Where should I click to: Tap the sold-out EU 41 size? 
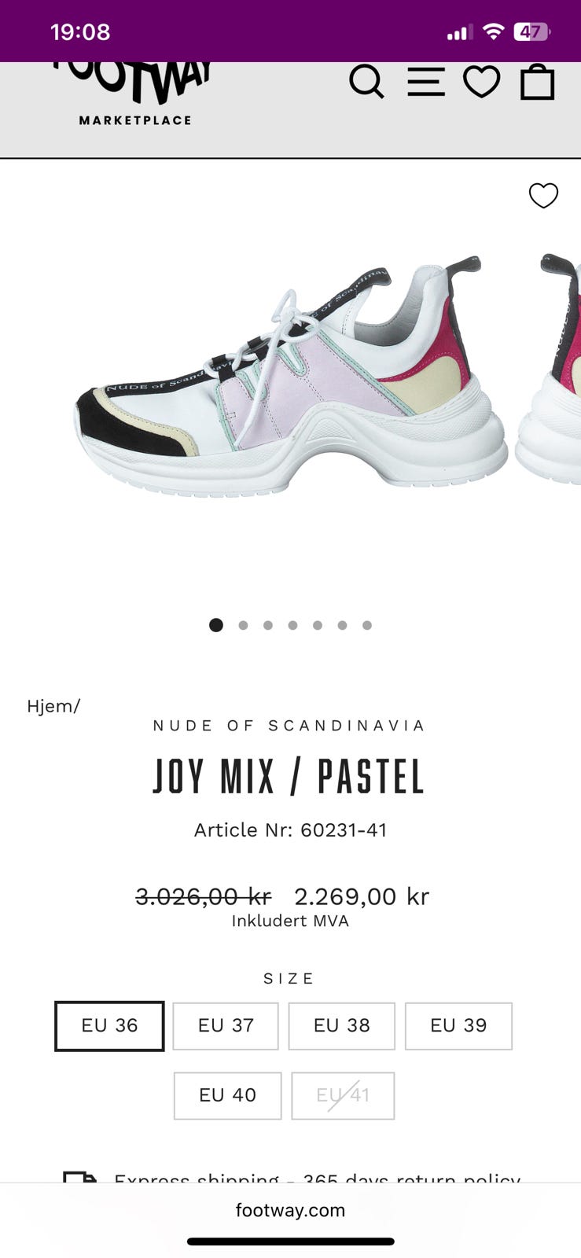(x=343, y=1095)
